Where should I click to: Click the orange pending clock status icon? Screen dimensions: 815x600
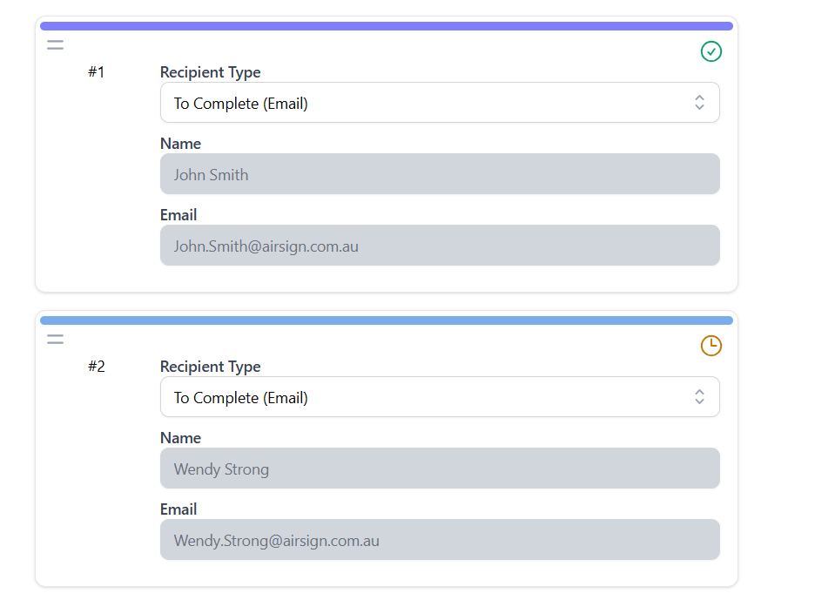tap(711, 346)
